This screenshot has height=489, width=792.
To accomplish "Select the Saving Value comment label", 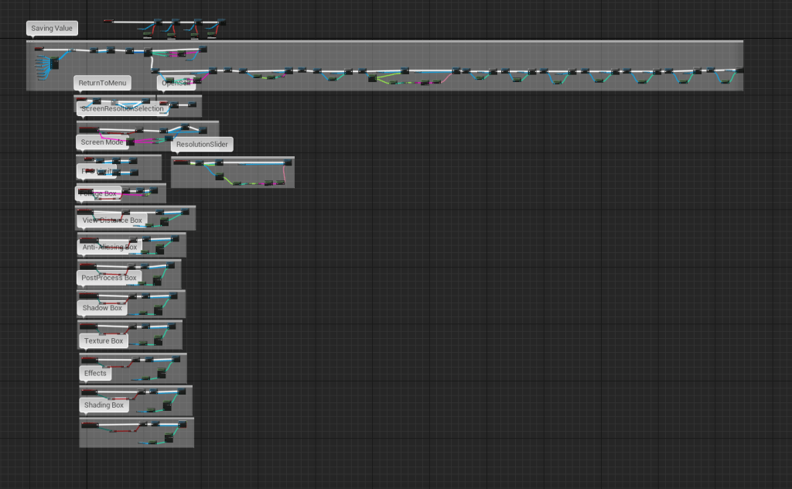I will pyautogui.click(x=52, y=29).
